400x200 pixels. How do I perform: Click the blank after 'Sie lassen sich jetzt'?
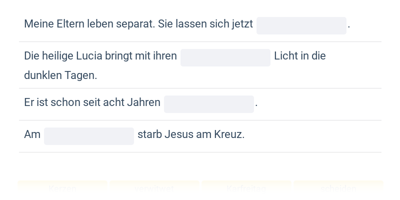(x=301, y=25)
